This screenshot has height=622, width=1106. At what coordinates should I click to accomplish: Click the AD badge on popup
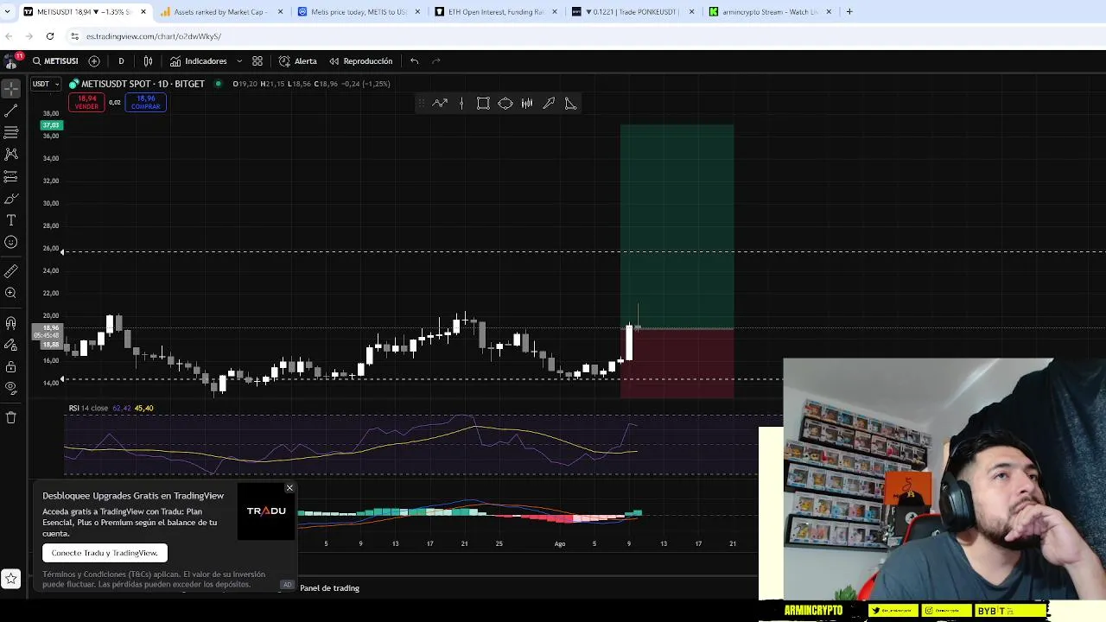coord(287,585)
